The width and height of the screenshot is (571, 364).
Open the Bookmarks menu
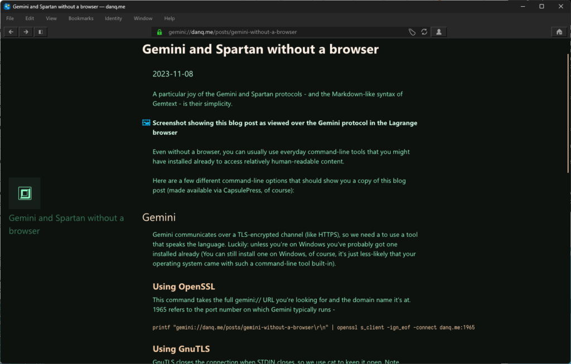point(80,18)
